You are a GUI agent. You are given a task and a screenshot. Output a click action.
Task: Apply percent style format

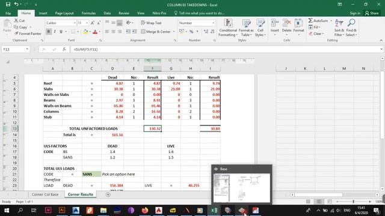(x=191, y=32)
